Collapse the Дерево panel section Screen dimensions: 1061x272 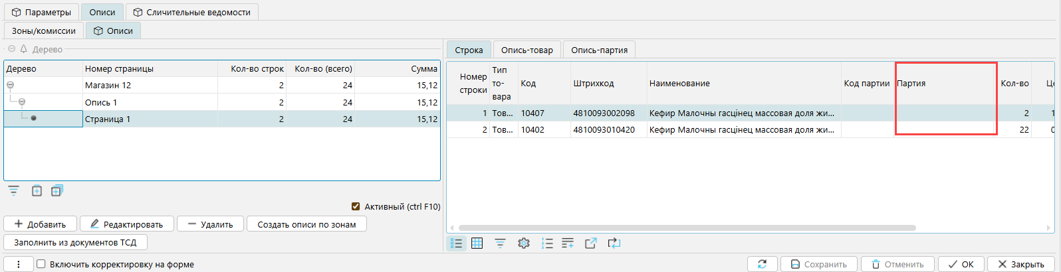tap(12, 49)
